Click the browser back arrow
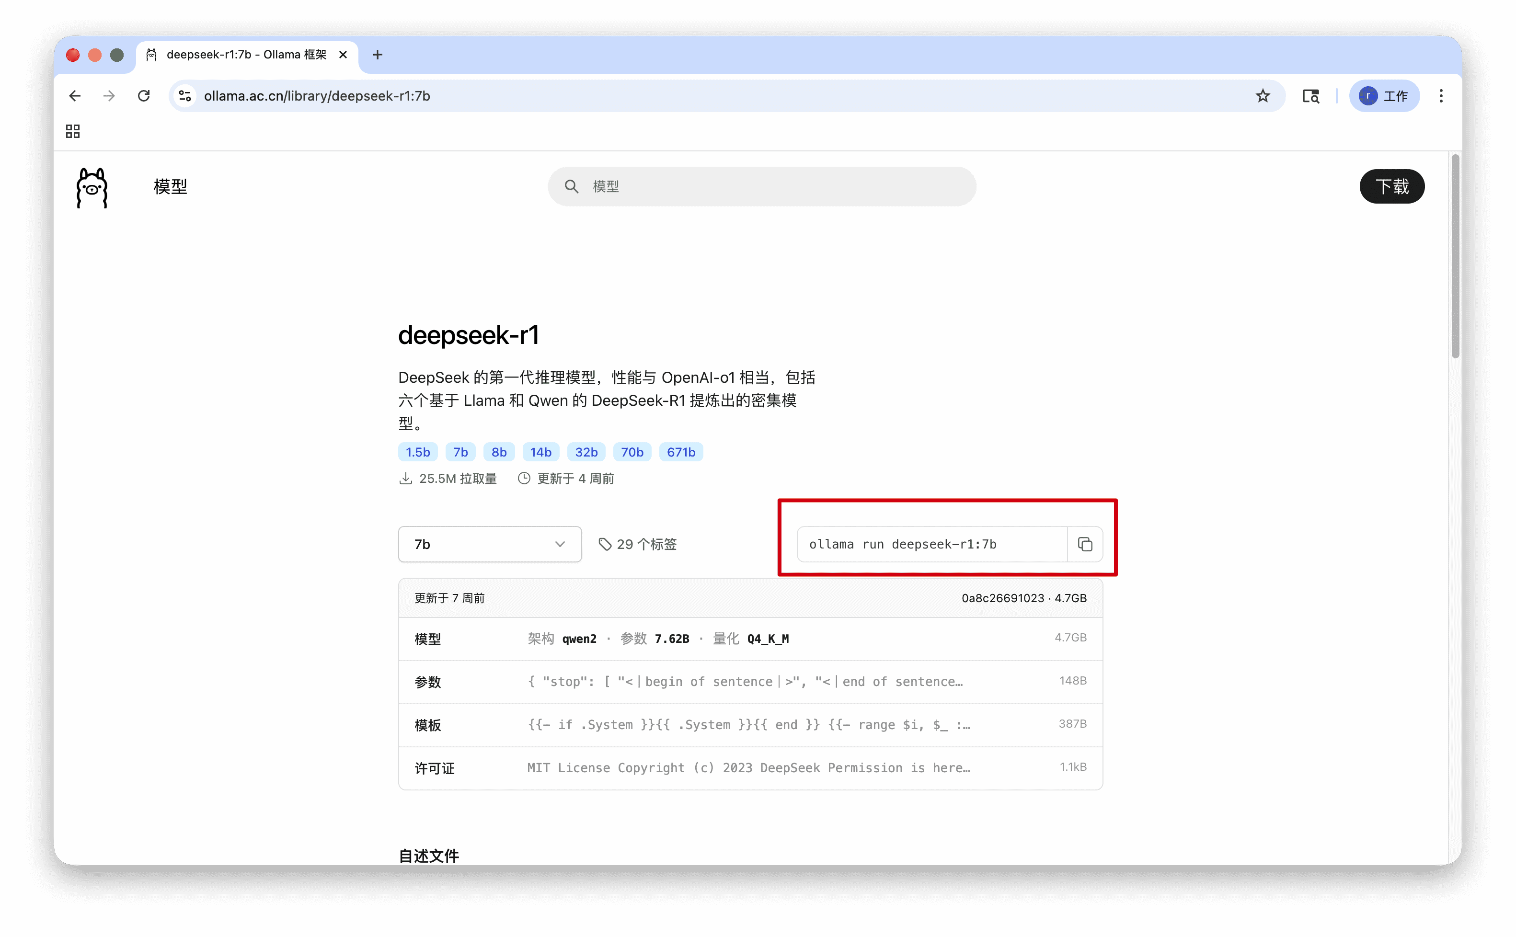 (75, 96)
